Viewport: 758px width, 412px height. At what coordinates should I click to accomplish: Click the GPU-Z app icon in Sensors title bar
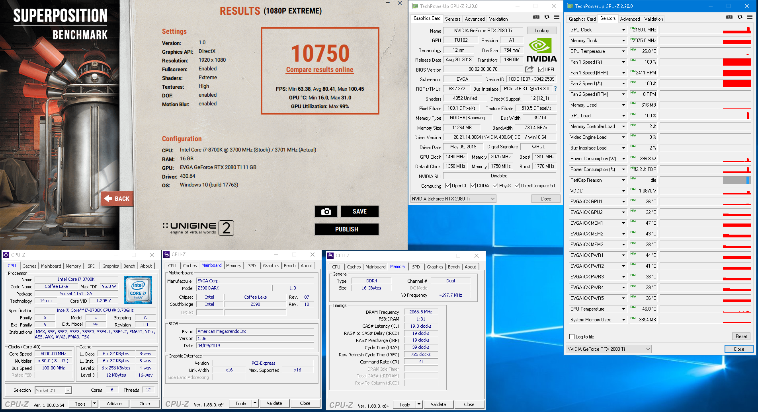tap(570, 6)
